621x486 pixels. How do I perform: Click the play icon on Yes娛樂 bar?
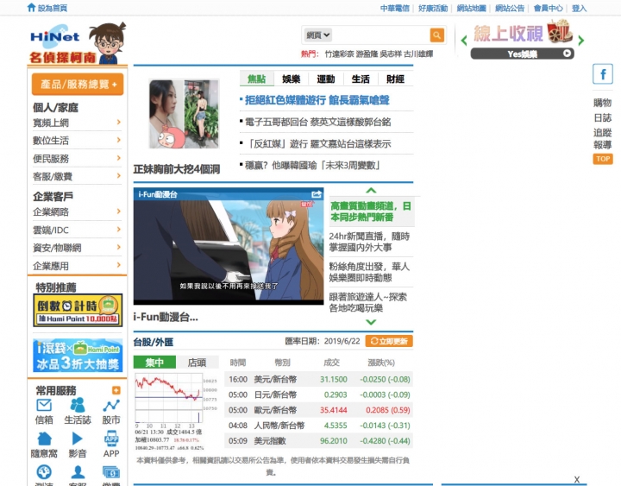pos(568,54)
